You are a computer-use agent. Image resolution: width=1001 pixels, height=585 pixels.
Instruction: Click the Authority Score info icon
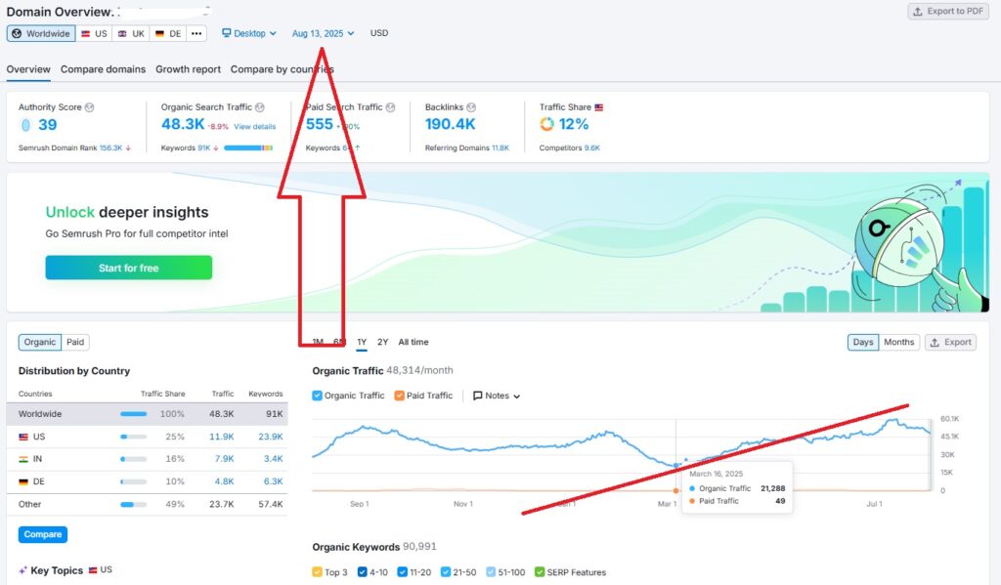pyautogui.click(x=89, y=107)
